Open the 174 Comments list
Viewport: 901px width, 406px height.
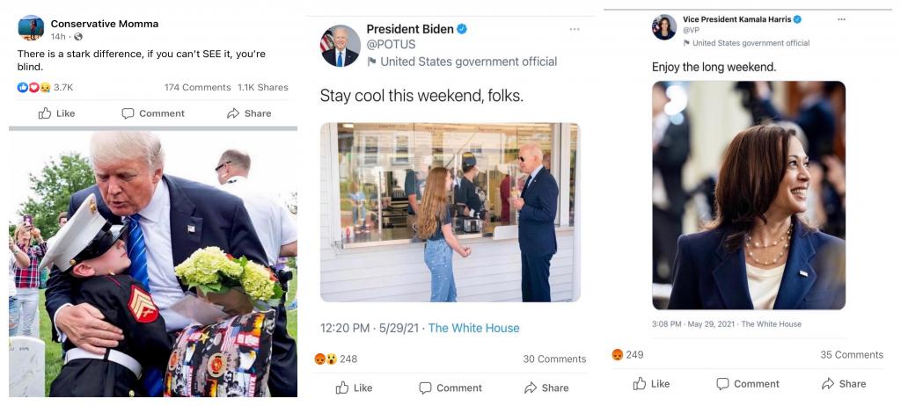(197, 87)
